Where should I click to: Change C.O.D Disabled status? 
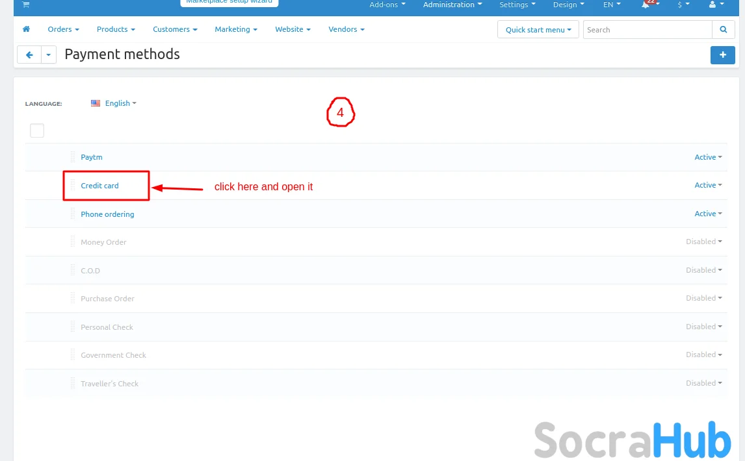point(703,270)
